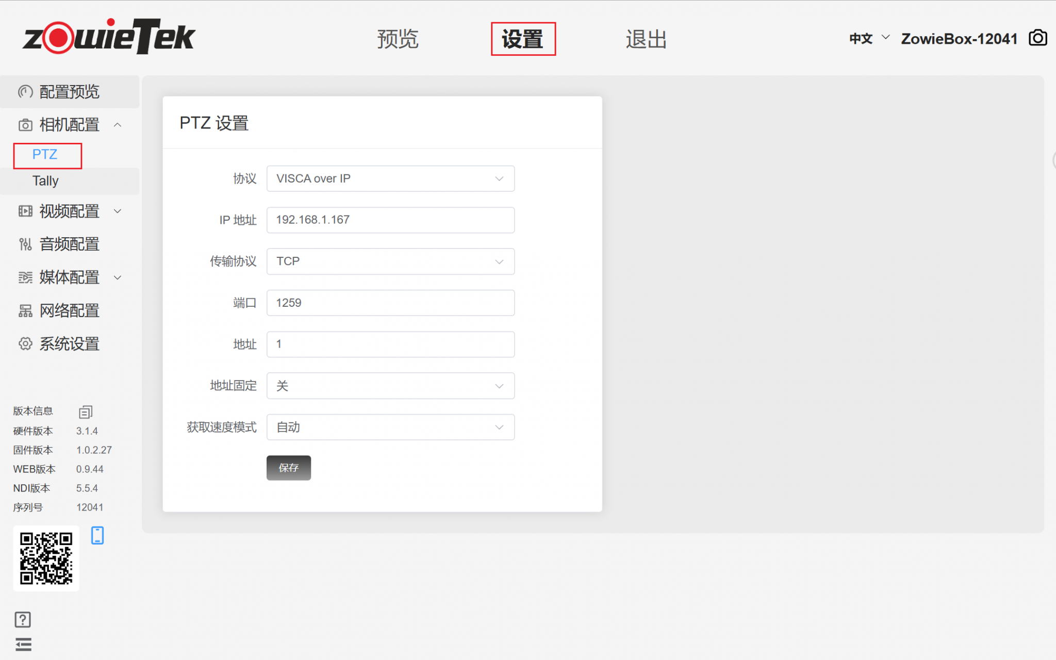Click the mixer icon next to 音频配置
The height and width of the screenshot is (660, 1056).
[x=25, y=244]
